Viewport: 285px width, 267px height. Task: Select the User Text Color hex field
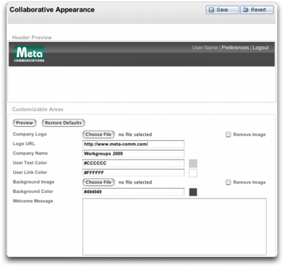coord(134,163)
